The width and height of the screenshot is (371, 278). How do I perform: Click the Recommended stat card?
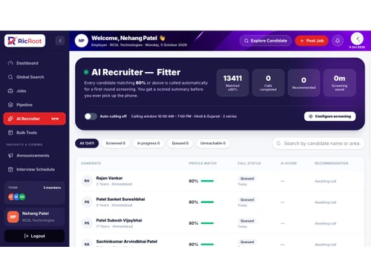point(303,82)
